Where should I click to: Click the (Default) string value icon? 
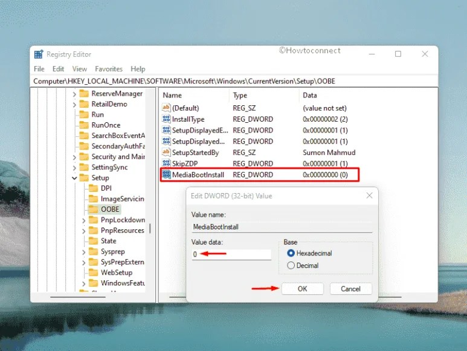tap(166, 108)
